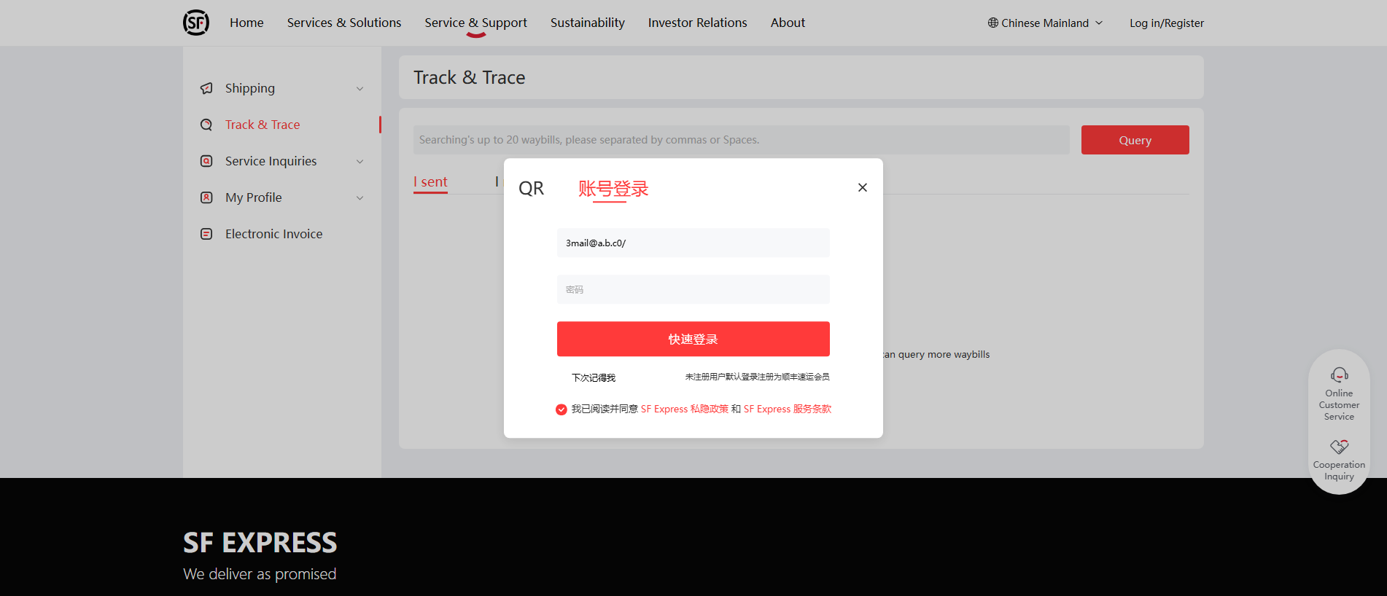Expand the Service Inquiries chevron

click(x=360, y=162)
